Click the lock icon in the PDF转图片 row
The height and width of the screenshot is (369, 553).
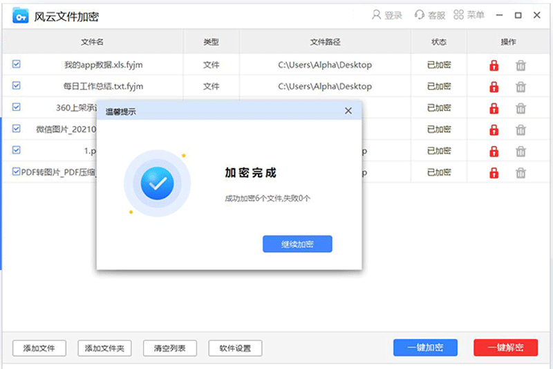click(494, 172)
